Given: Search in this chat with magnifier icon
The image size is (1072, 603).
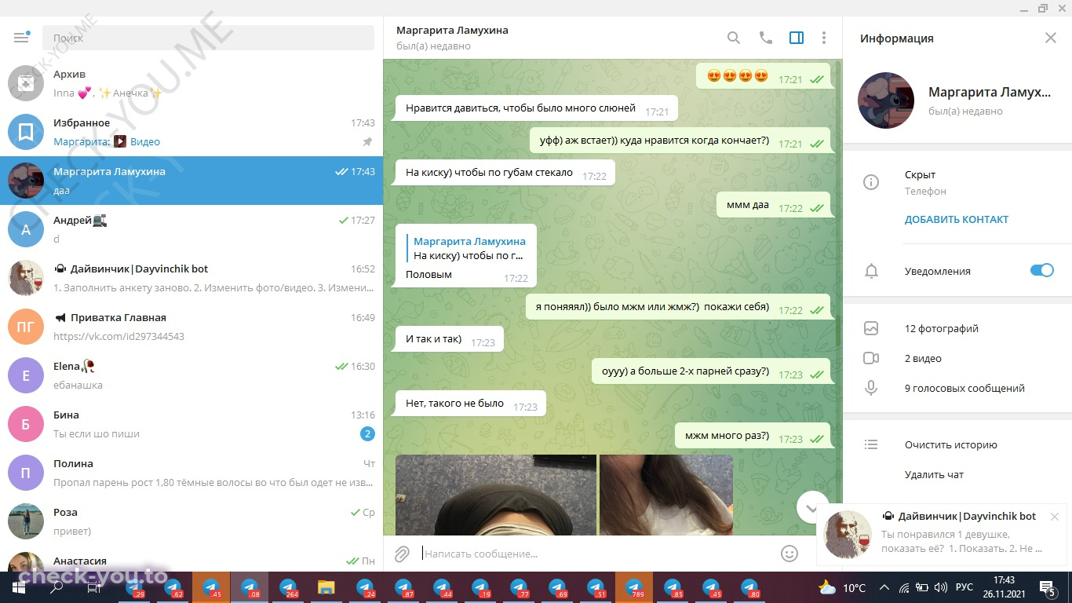Looking at the screenshot, I should click(x=733, y=38).
